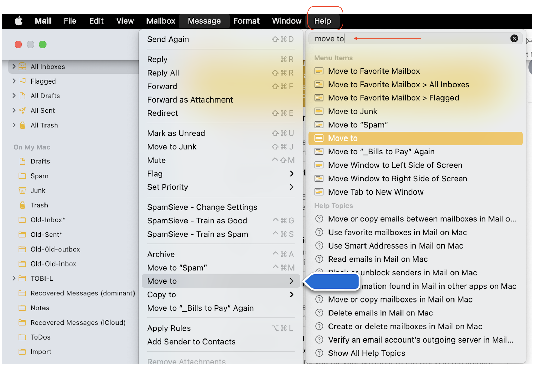534x366 pixels.
Task: Open the Window menu in the menu bar
Action: [287, 21]
